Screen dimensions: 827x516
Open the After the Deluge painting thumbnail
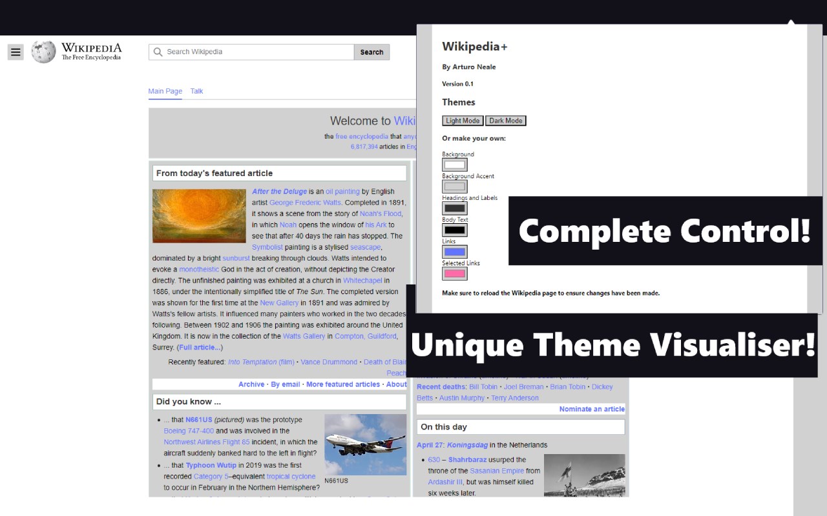(200, 215)
